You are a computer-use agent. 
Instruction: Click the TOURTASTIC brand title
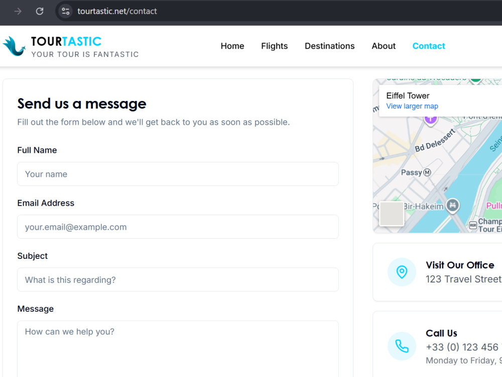click(66, 41)
